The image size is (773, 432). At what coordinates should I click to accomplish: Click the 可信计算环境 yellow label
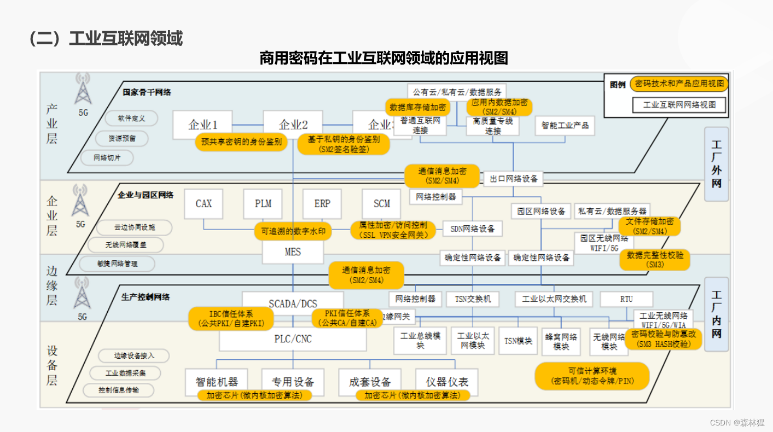(592, 376)
